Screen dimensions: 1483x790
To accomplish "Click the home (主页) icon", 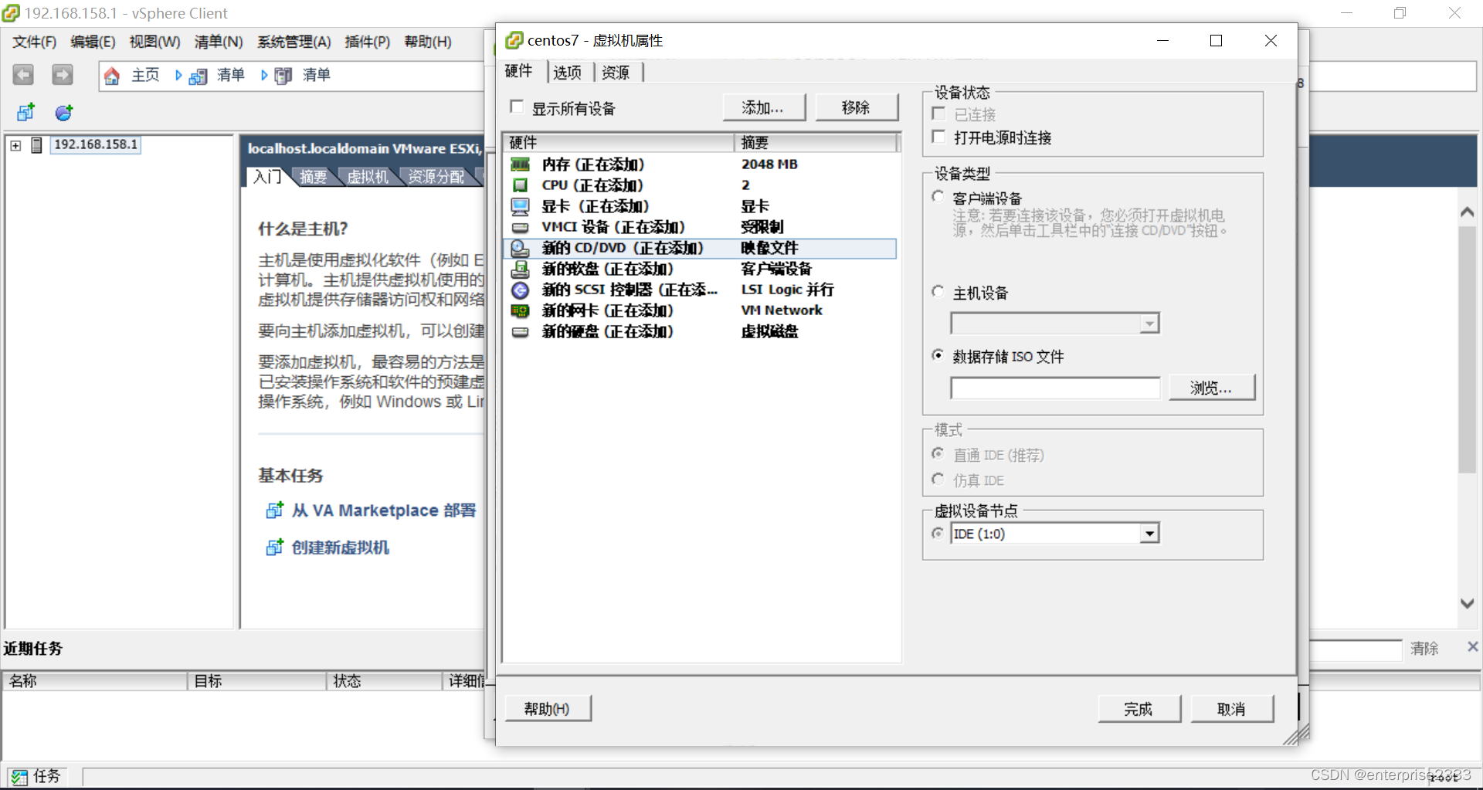I will pos(112,76).
